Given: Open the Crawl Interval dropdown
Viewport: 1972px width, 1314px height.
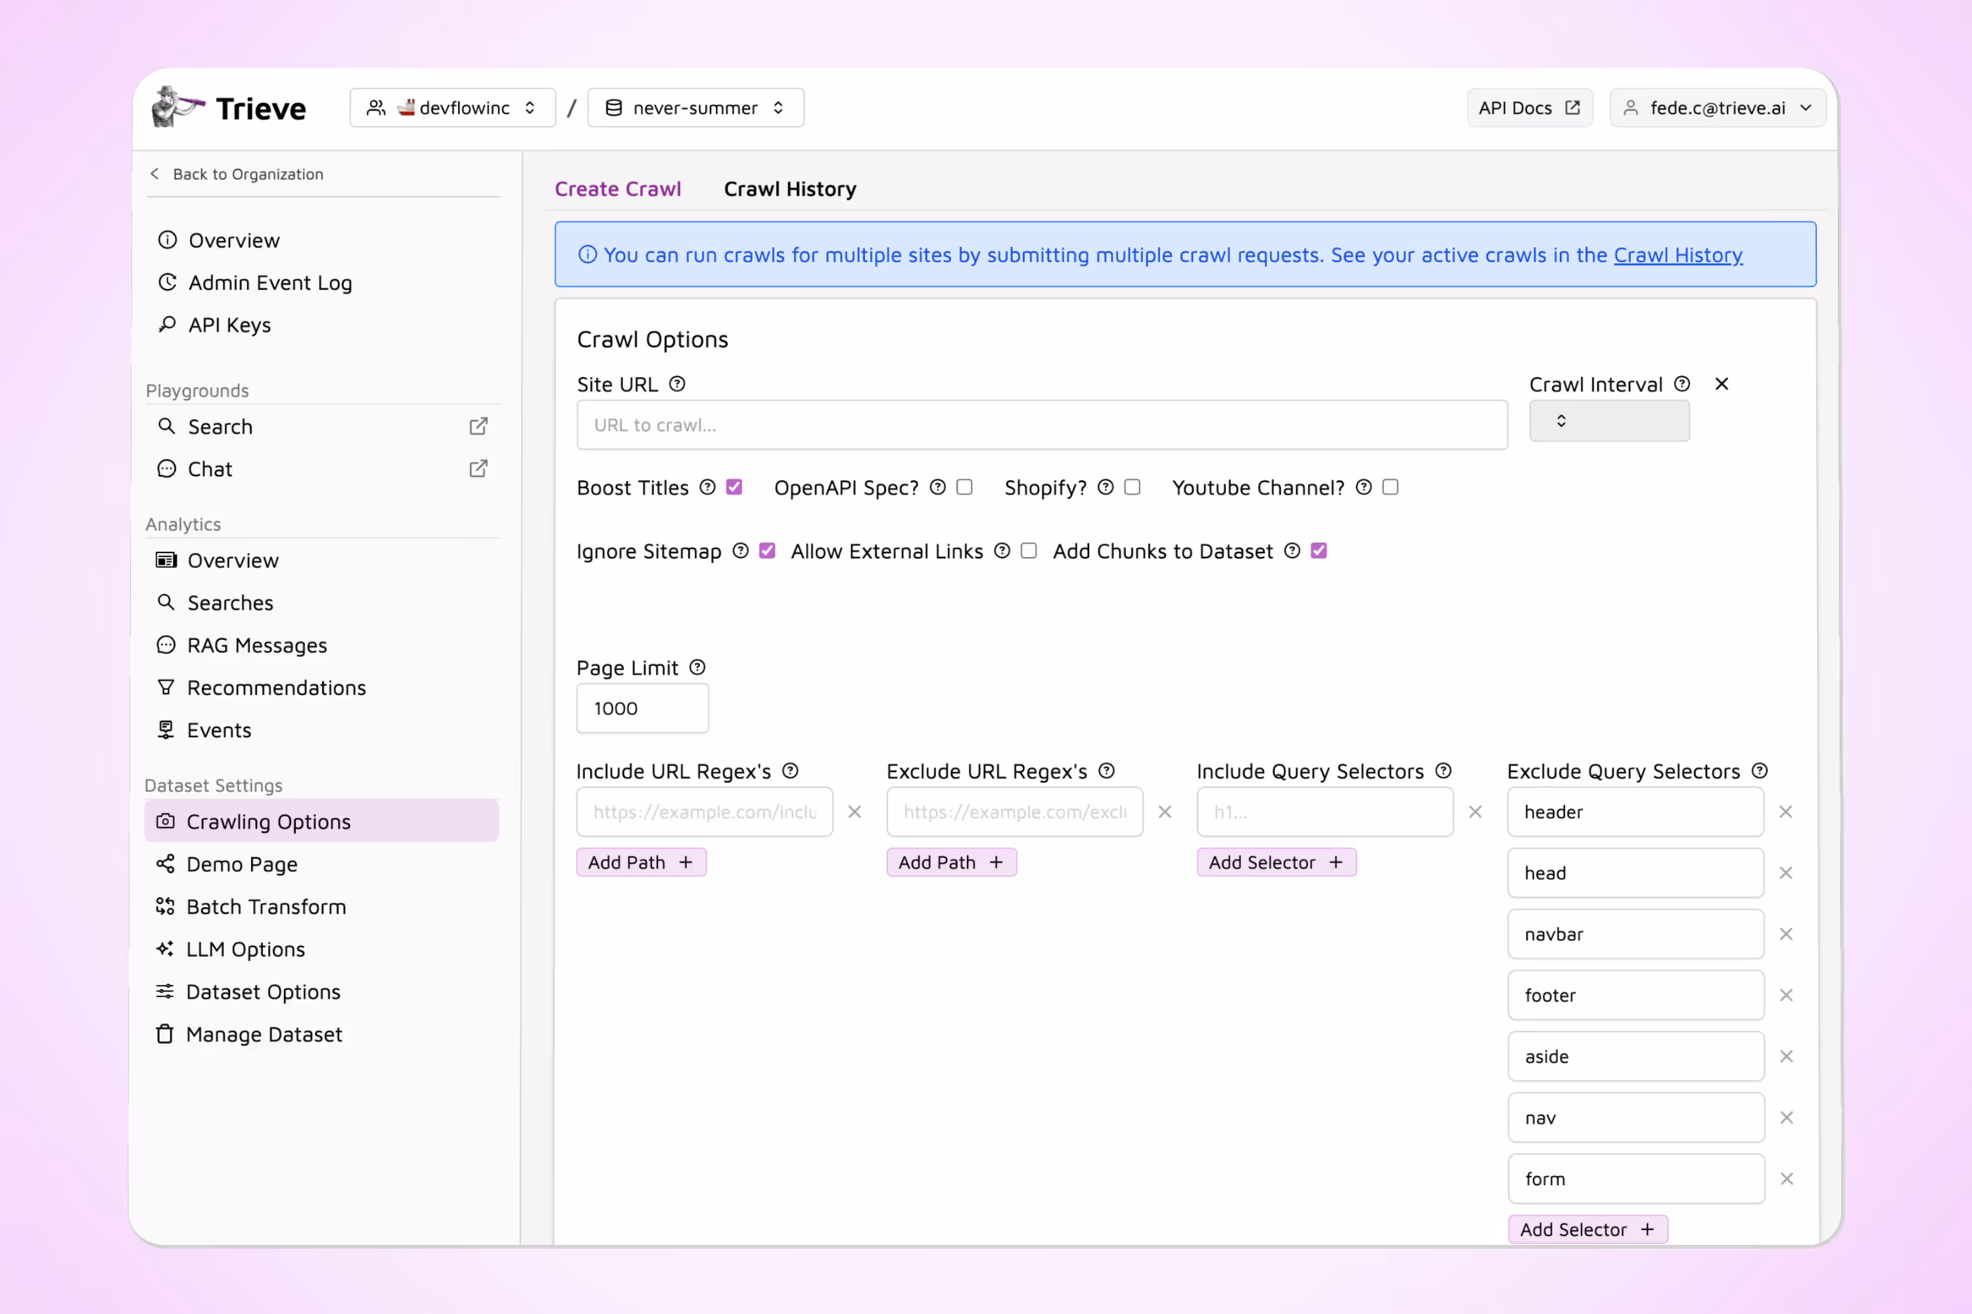Looking at the screenshot, I should pyautogui.click(x=1608, y=420).
